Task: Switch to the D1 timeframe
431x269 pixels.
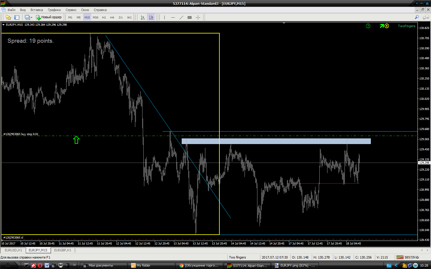Action: [121, 17]
